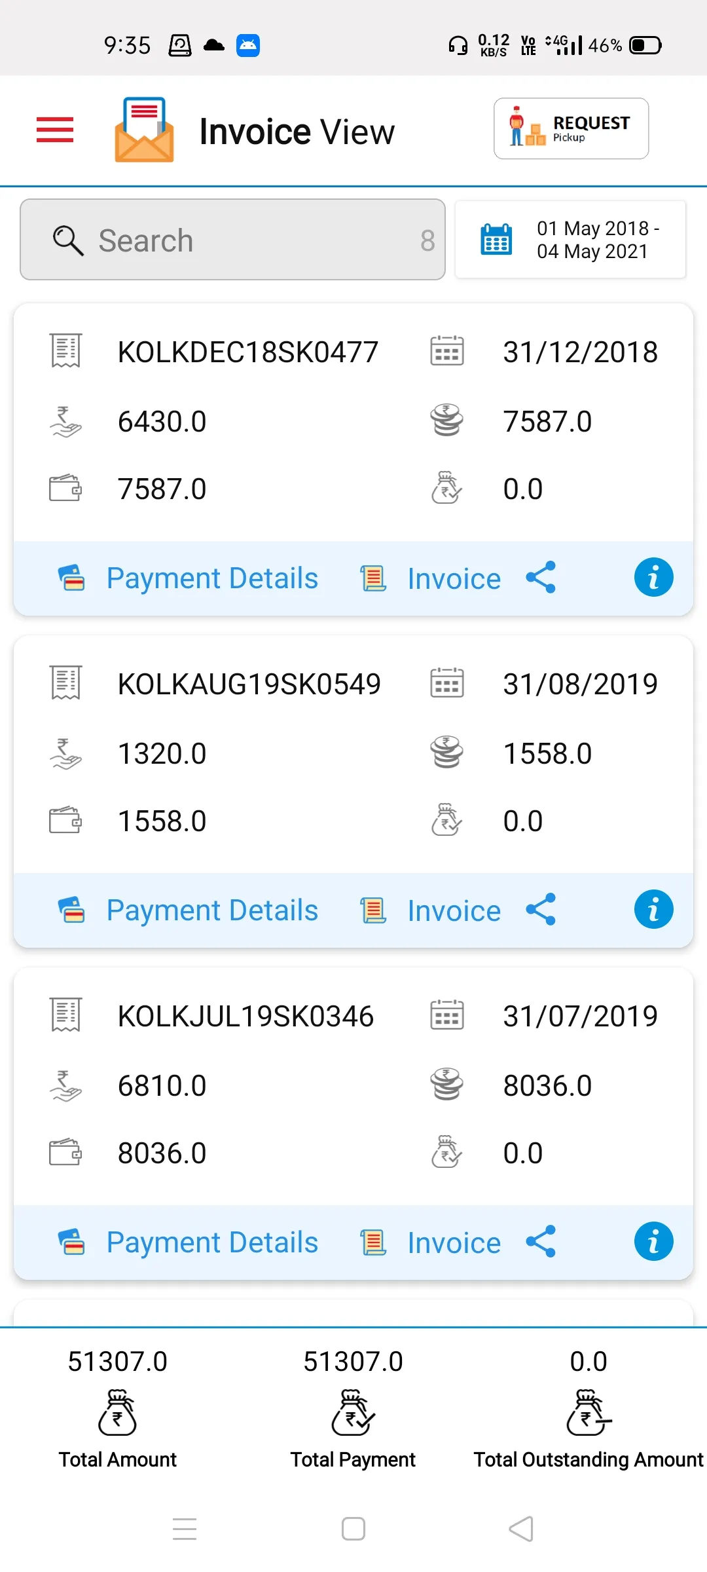Open Payment Details for KOLKJUL19SK0346
The image size is (707, 1572).
click(188, 1243)
